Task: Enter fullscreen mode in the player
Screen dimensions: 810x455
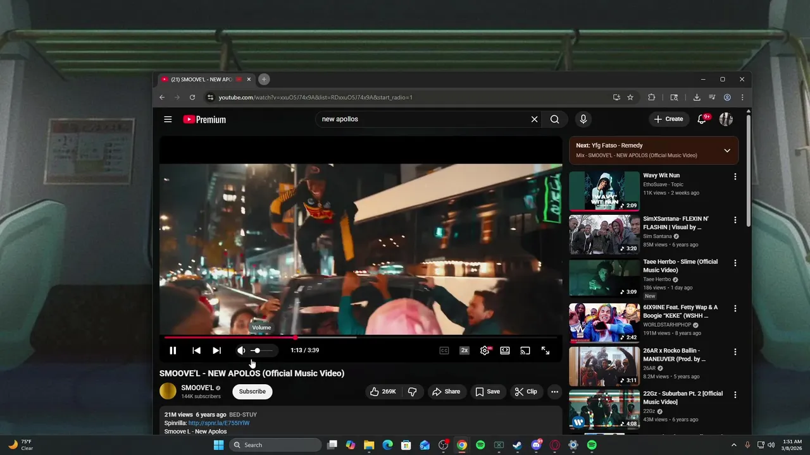Action: (x=545, y=351)
